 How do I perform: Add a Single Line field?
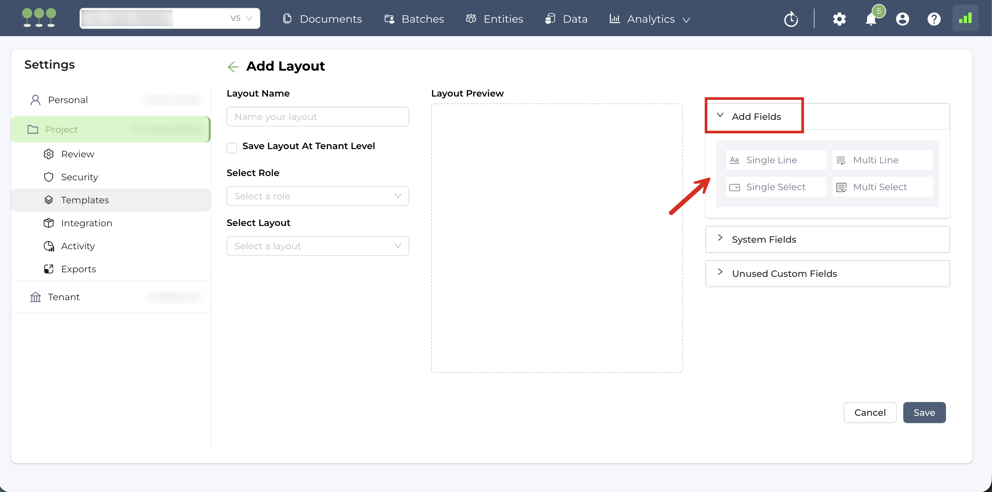click(776, 160)
